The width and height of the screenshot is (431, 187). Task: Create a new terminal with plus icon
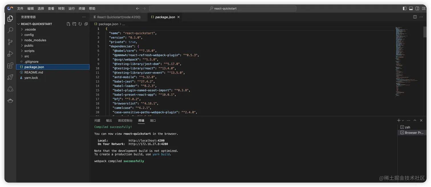[399, 120]
